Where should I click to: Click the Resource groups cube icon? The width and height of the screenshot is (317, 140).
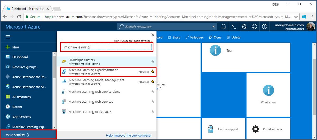(x=7, y=67)
